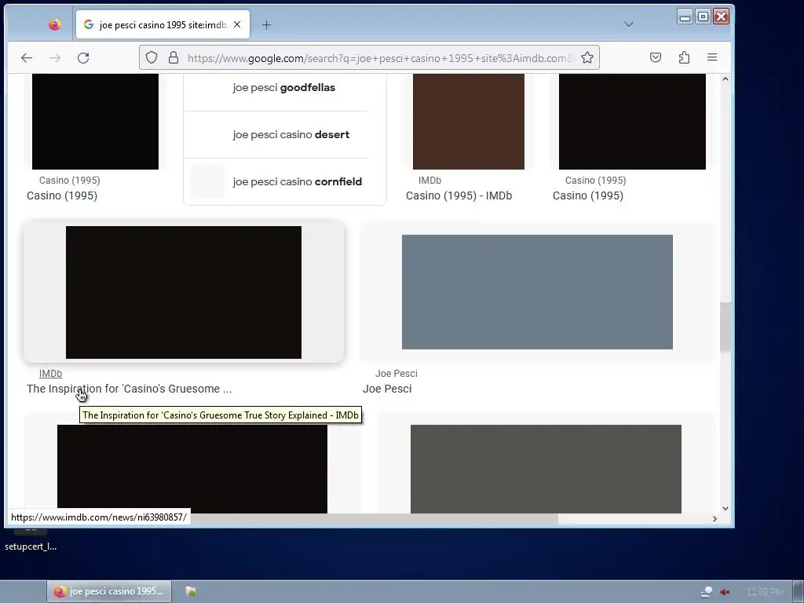Expand the list all tabs chevron
This screenshot has height=603, width=804.
[629, 24]
